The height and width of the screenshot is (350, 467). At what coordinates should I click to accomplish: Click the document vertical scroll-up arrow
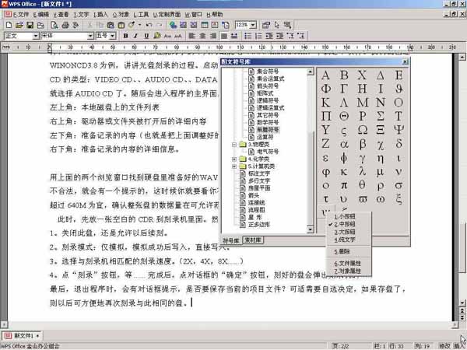tap(462, 57)
